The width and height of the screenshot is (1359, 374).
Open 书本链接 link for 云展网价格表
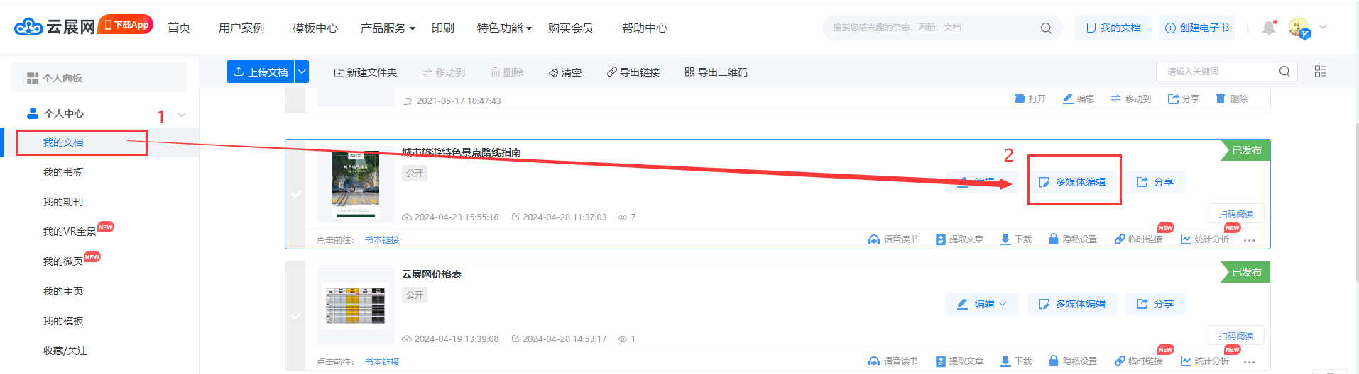pyautogui.click(x=382, y=362)
